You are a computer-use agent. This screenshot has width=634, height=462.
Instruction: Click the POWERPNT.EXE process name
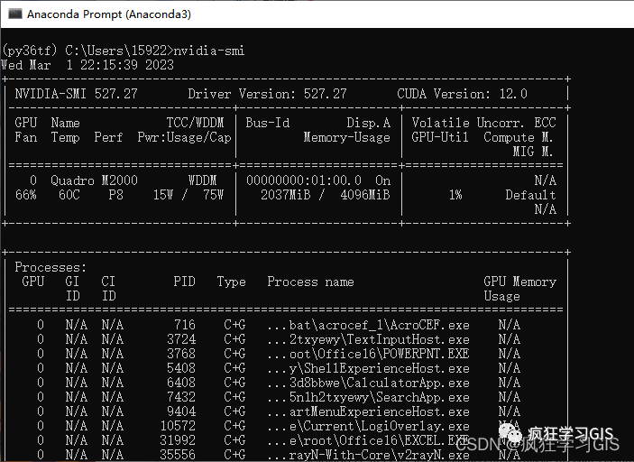tap(368, 354)
